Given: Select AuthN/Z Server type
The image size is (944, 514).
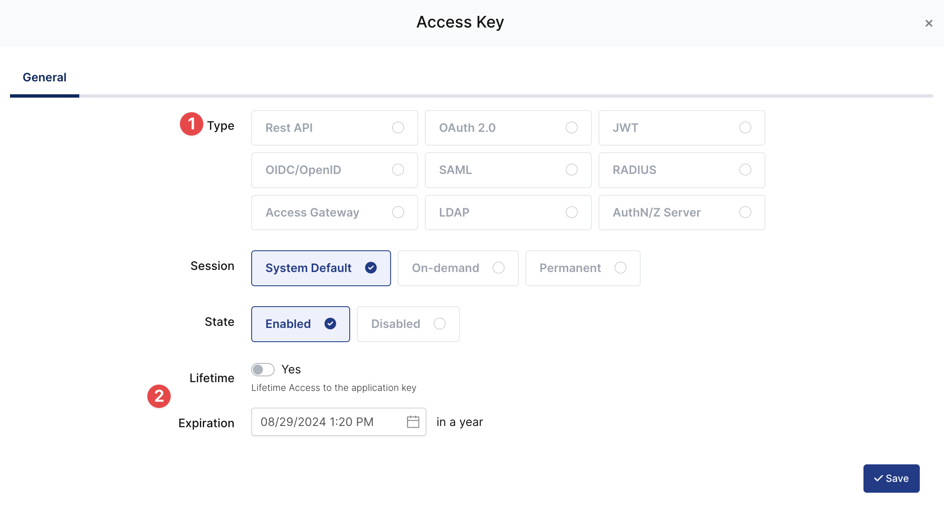Looking at the screenshot, I should pyautogui.click(x=681, y=213).
